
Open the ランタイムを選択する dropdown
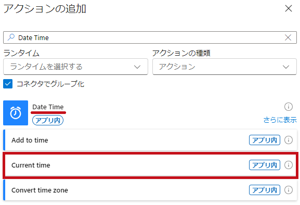(75, 67)
